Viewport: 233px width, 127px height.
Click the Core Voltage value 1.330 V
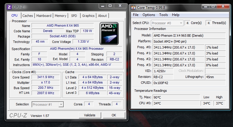(x=83, y=41)
